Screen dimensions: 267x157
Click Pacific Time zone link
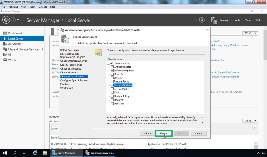coord(224,72)
